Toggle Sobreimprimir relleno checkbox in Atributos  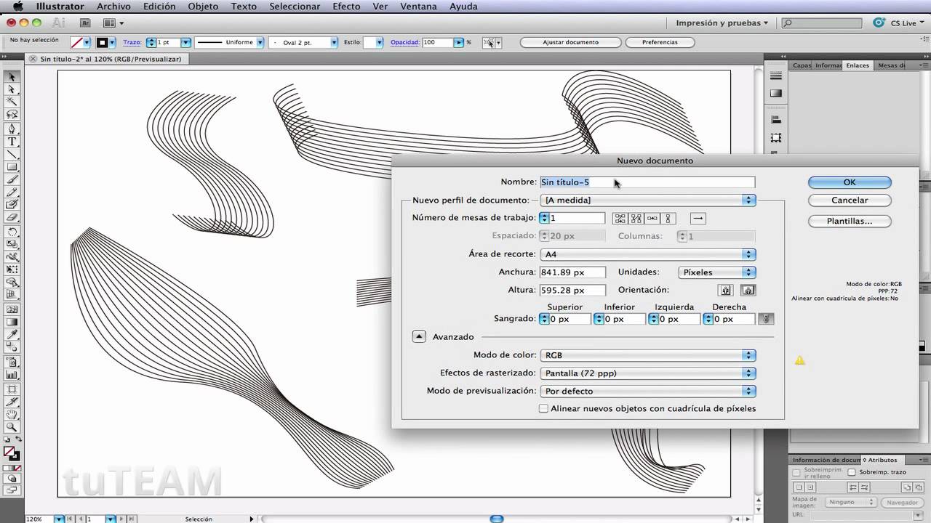[796, 472]
